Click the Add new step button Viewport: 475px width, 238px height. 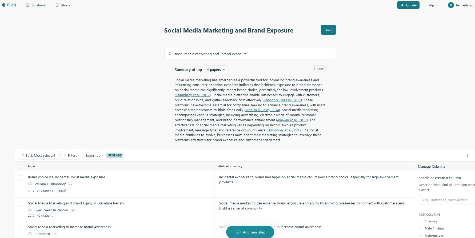click(250, 232)
